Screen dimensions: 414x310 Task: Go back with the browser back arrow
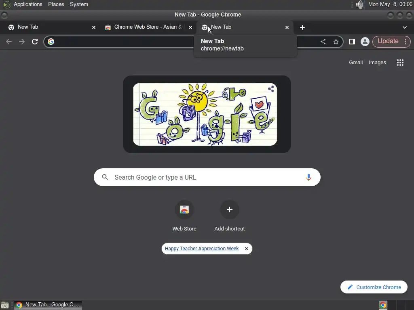9,42
